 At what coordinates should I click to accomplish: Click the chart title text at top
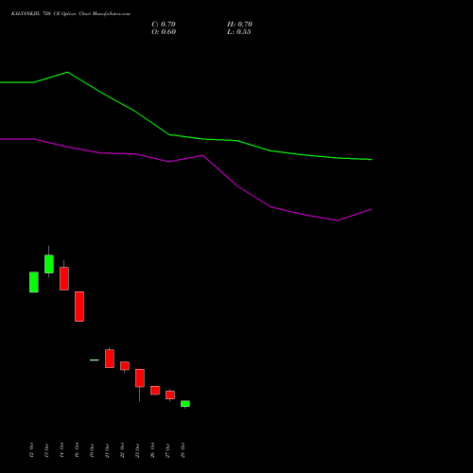[71, 14]
